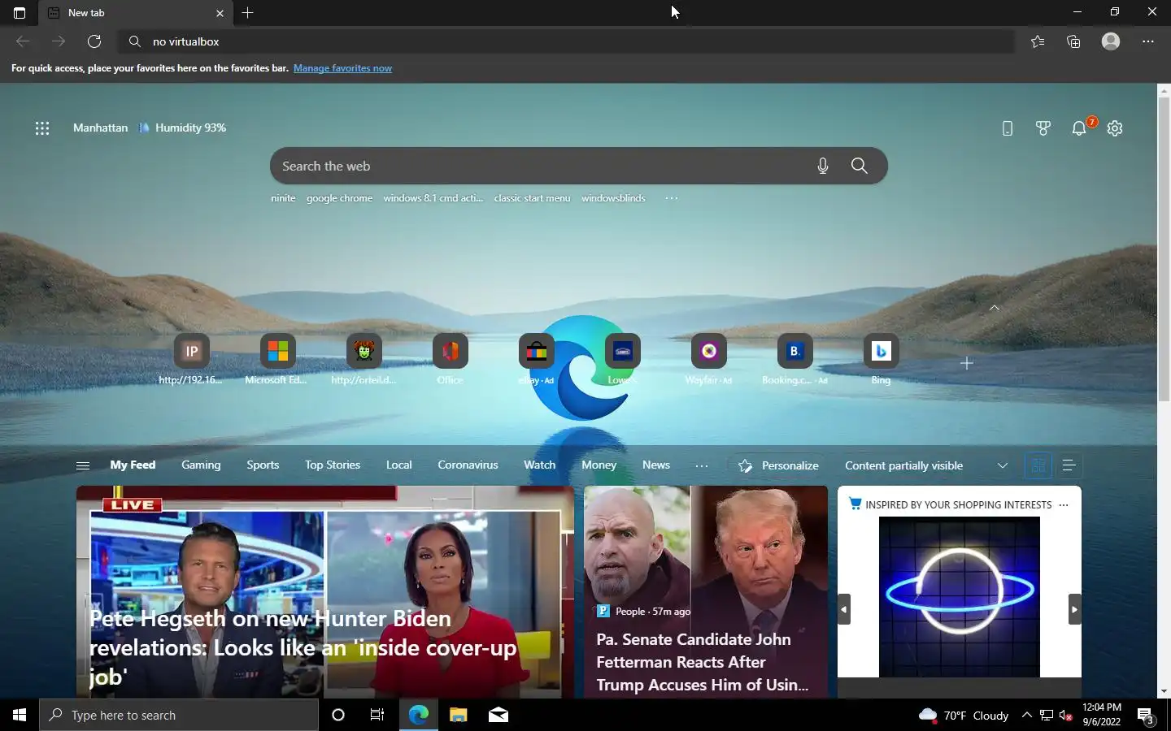
Task: Select the Coronavirus tab
Action: pos(468,465)
